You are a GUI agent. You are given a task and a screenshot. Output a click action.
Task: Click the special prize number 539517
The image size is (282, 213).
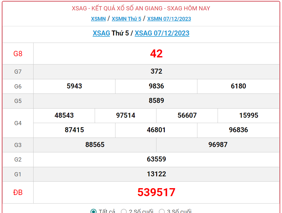coord(156,192)
